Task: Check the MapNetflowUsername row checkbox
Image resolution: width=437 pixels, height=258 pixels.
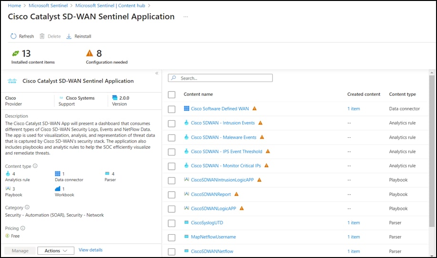Action: (x=172, y=237)
